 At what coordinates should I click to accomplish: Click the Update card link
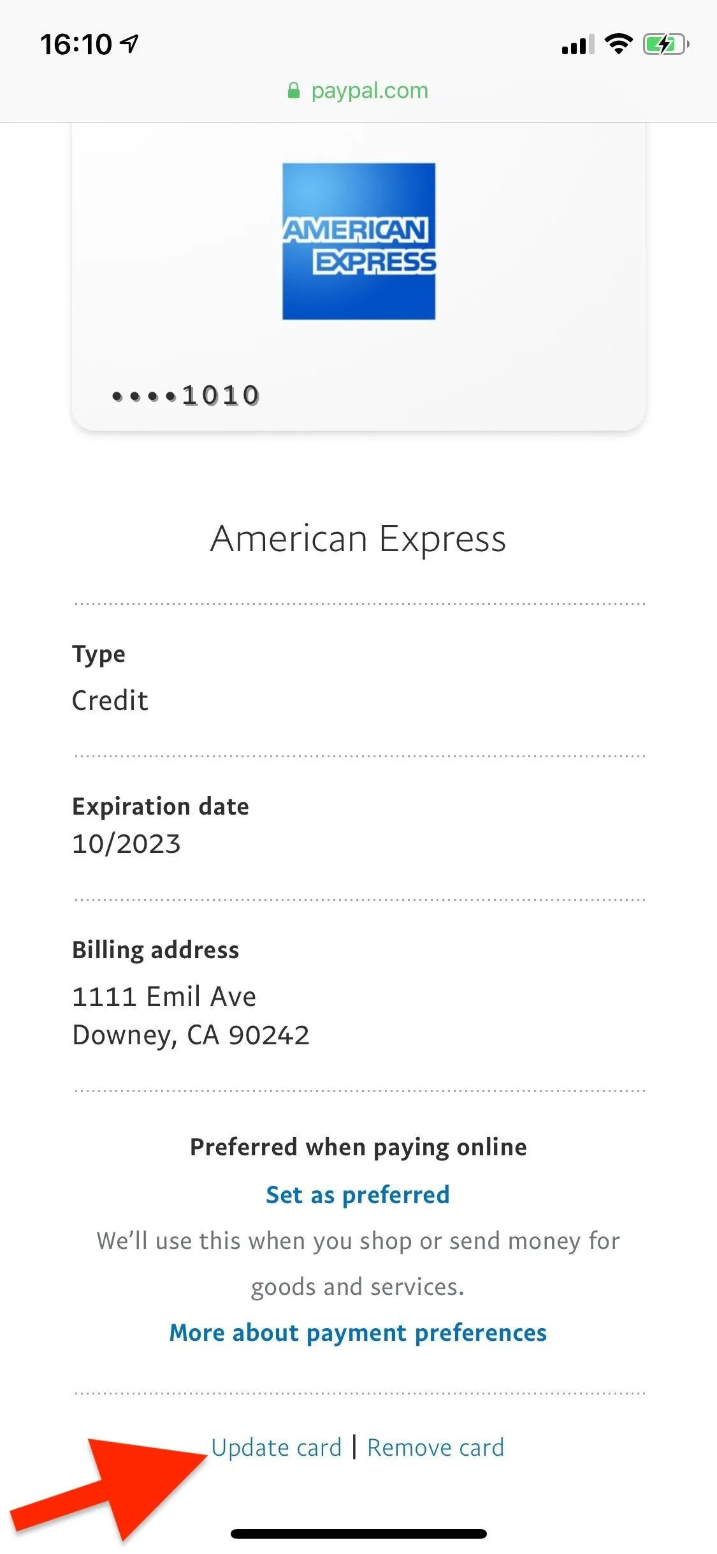[277, 1447]
